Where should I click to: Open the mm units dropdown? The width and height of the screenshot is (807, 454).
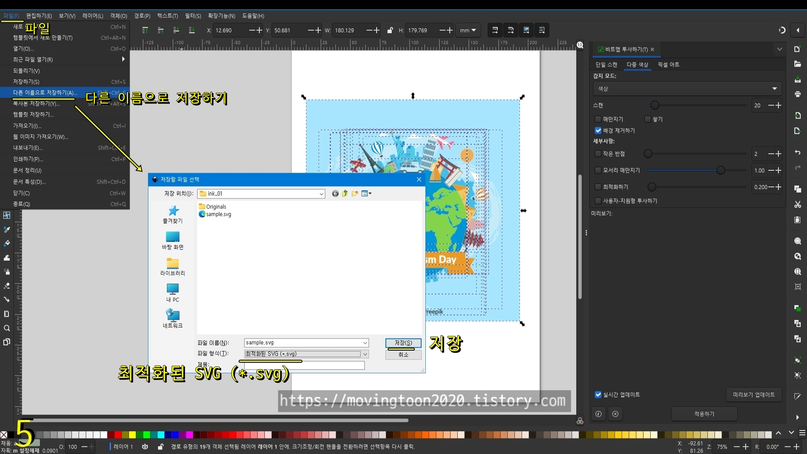coord(468,30)
